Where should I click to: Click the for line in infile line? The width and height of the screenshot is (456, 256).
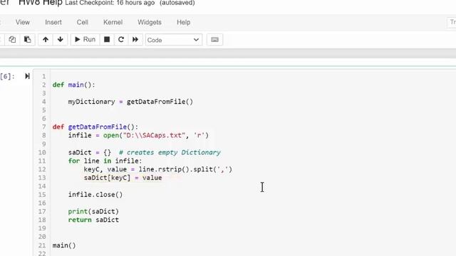coord(105,161)
